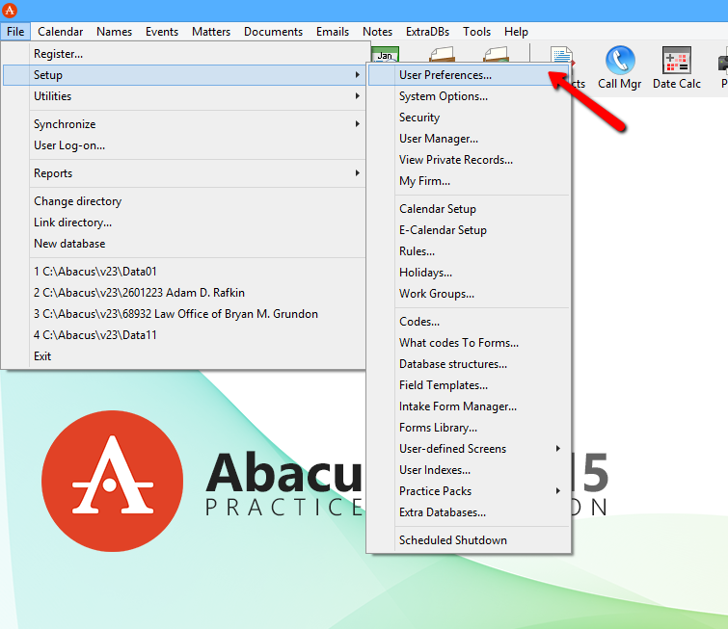The height and width of the screenshot is (629, 728).
Task: Open the Notes menu
Action: click(377, 32)
